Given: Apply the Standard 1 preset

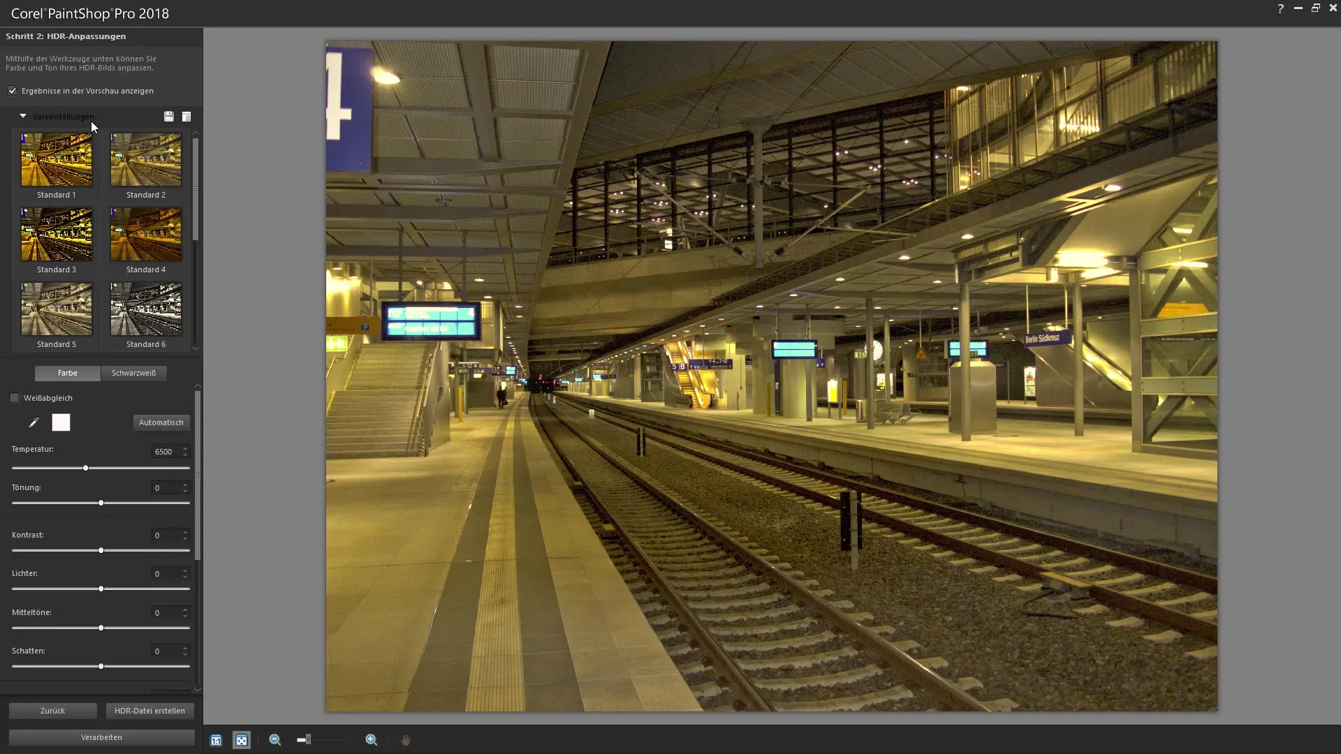Looking at the screenshot, I should pos(57,165).
